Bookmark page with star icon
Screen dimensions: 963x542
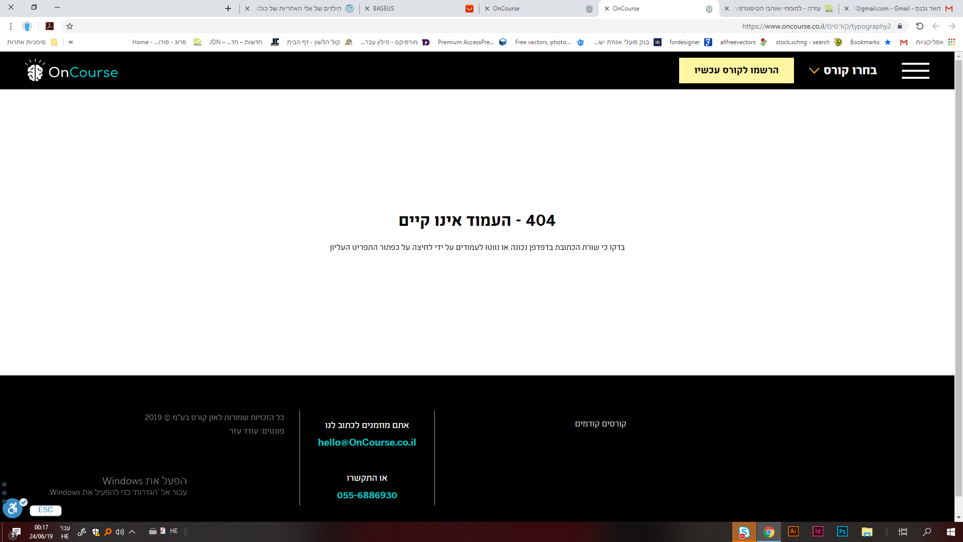[70, 26]
